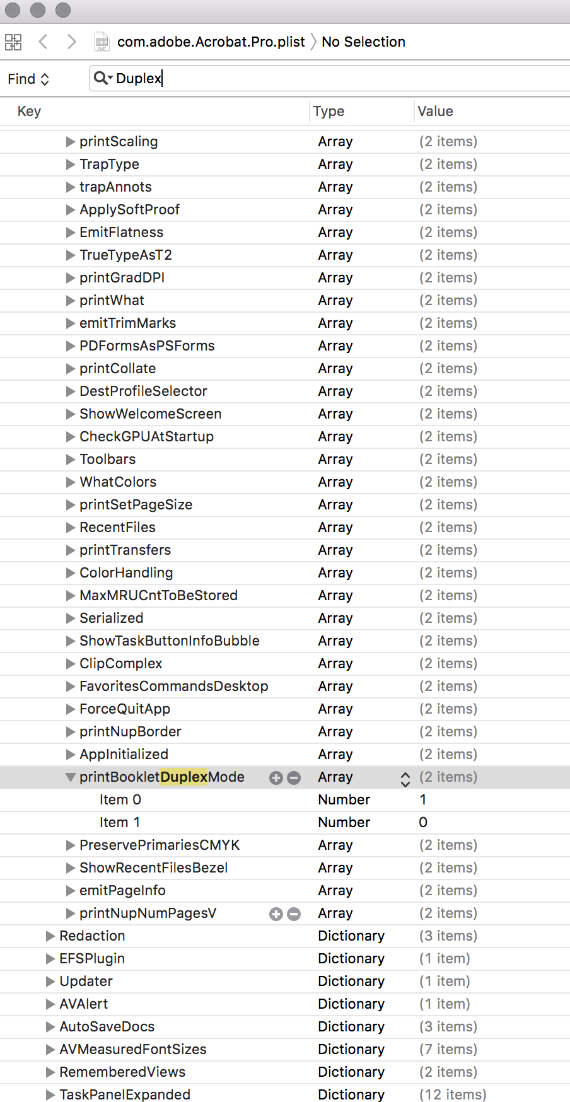
Task: Select the DestProfileSelector key
Action: (143, 391)
